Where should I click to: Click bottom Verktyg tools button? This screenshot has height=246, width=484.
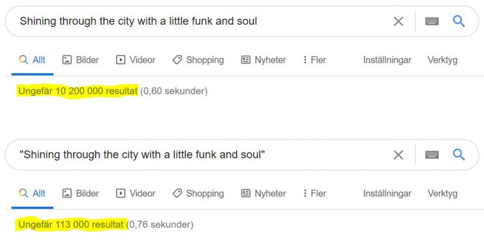pos(442,193)
